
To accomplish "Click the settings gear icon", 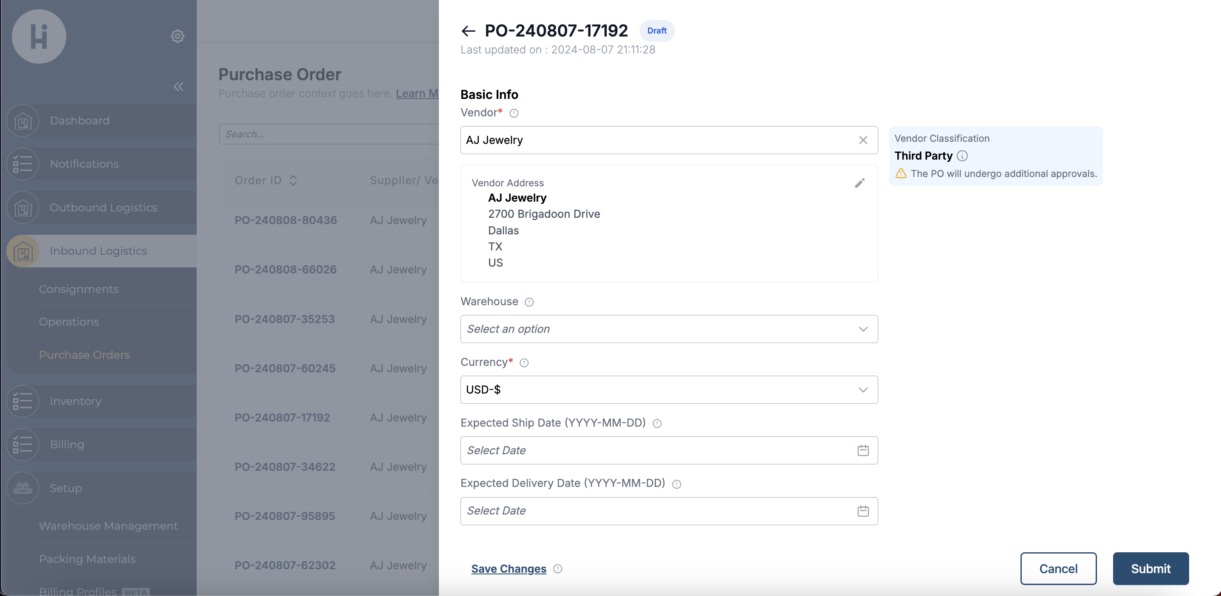I will (177, 37).
